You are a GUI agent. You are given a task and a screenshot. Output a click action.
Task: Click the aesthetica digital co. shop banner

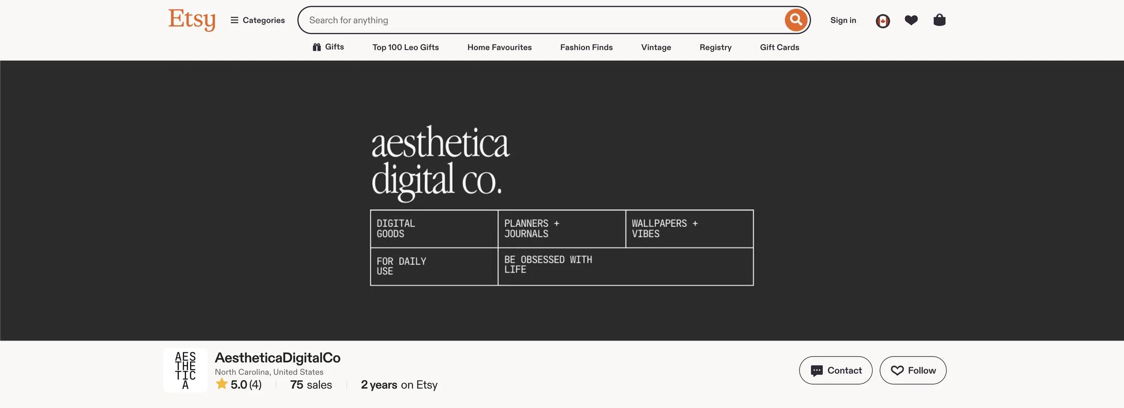[562, 200]
